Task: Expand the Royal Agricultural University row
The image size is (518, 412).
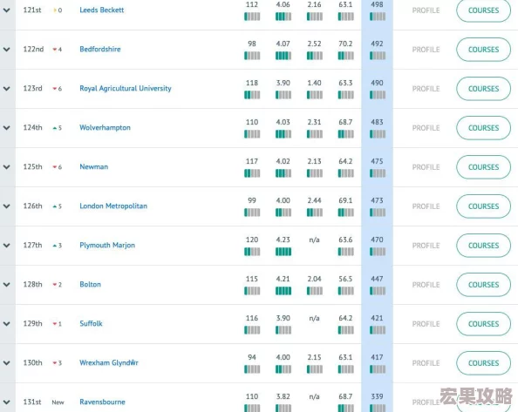Action: pos(7,89)
